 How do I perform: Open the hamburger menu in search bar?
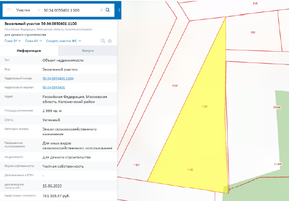point(8,9)
